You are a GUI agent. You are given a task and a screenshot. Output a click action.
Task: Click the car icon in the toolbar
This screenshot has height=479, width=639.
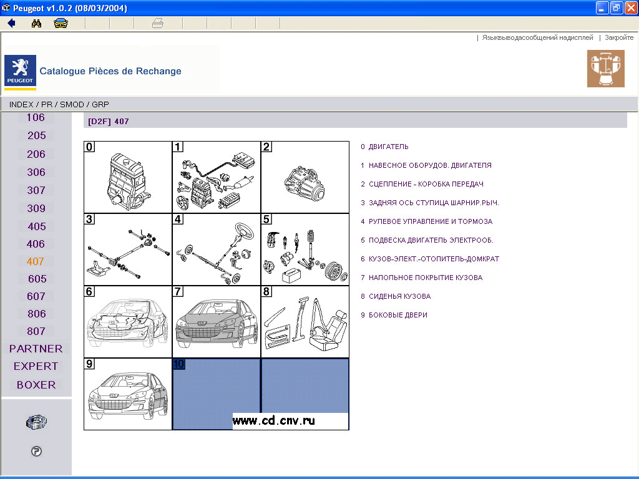pos(61,23)
